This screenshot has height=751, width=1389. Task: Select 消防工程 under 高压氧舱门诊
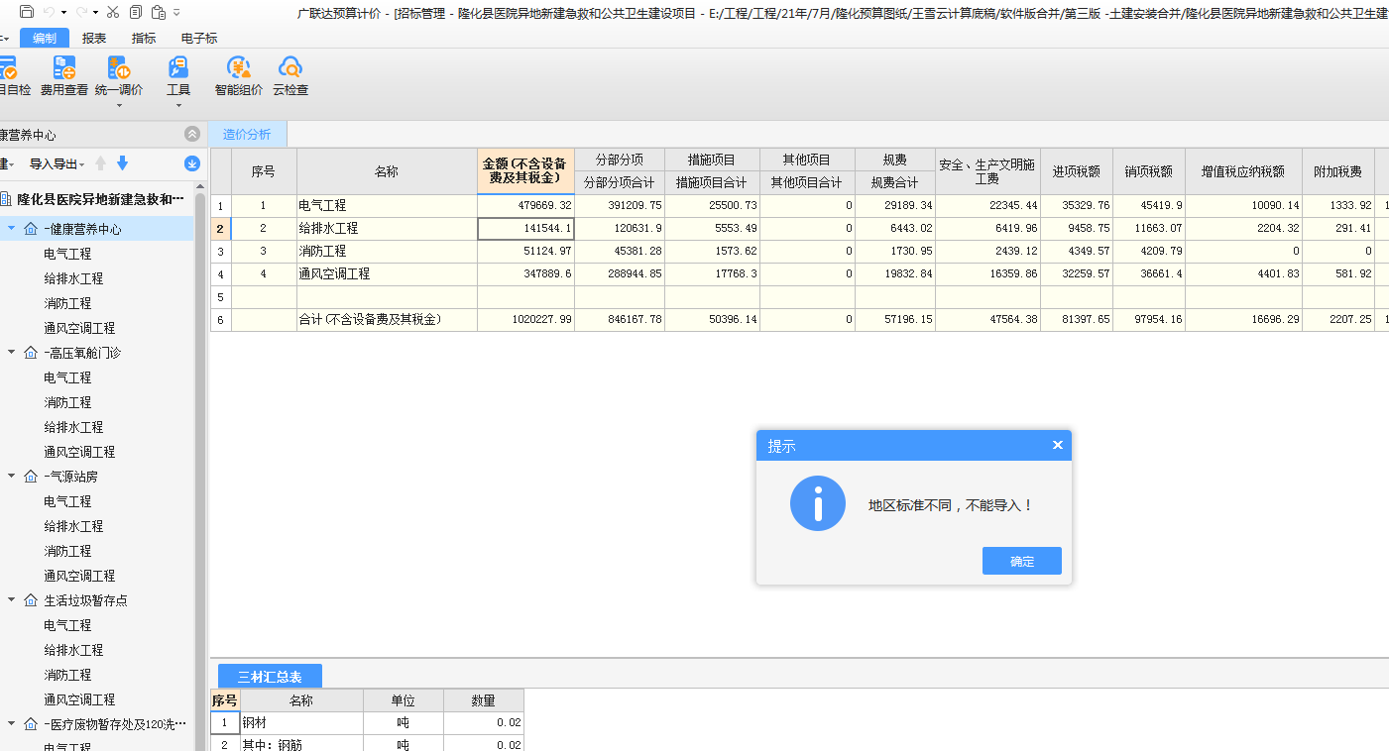click(67, 402)
